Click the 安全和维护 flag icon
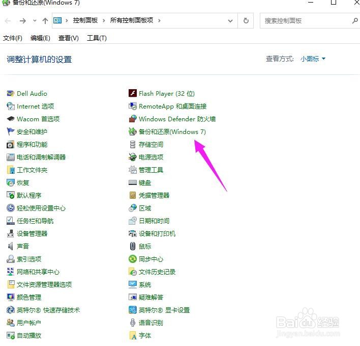The width and height of the screenshot is (360, 346). pos(10,131)
